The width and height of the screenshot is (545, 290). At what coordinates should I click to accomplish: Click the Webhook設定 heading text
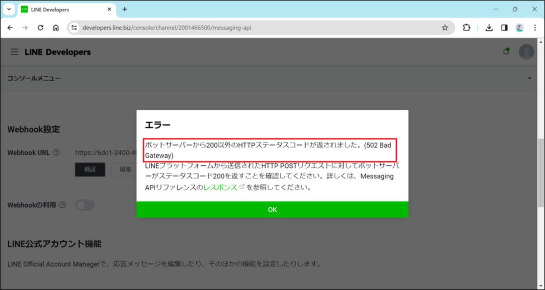click(x=34, y=129)
